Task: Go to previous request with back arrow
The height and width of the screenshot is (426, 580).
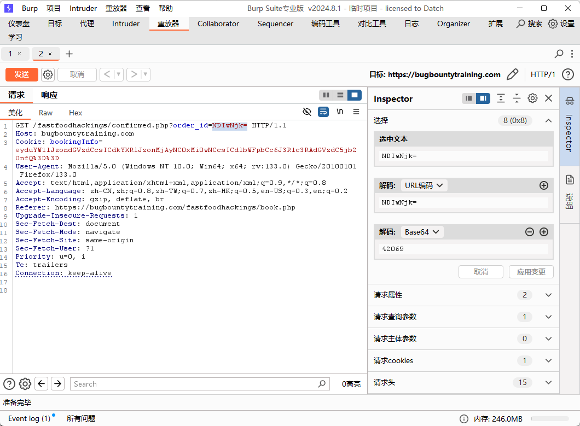Action: (x=107, y=75)
